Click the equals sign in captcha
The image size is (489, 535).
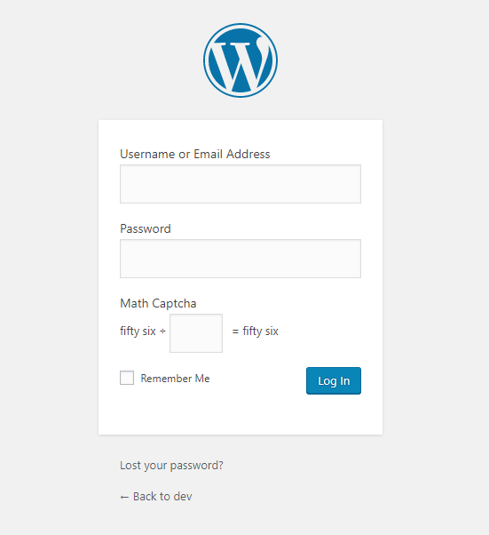[235, 331]
